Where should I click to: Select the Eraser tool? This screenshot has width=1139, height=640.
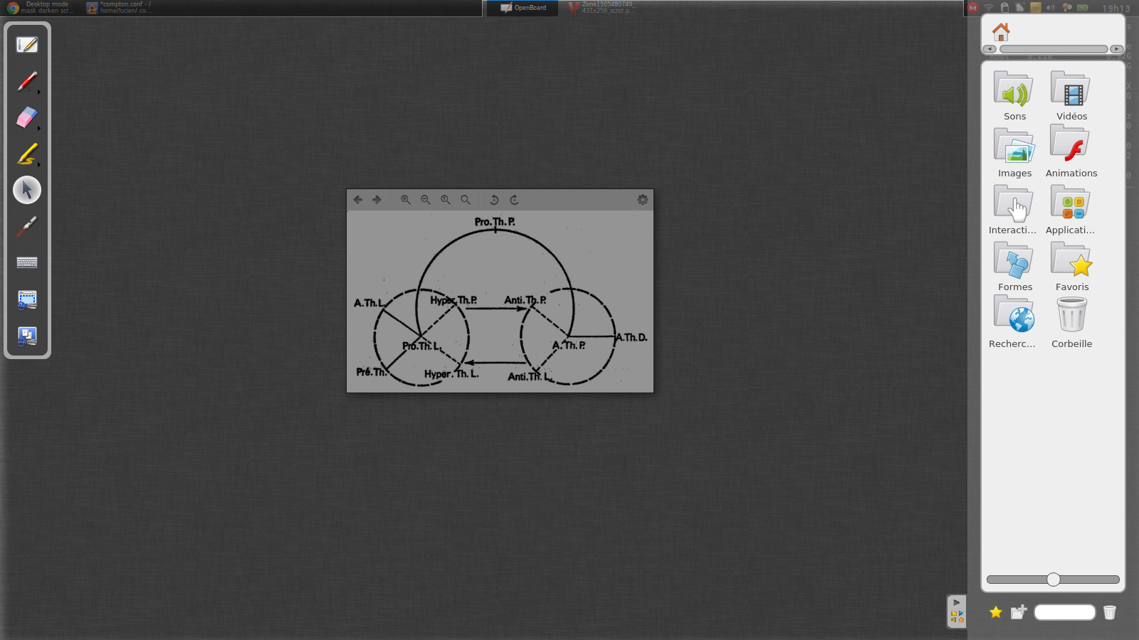pyautogui.click(x=26, y=117)
